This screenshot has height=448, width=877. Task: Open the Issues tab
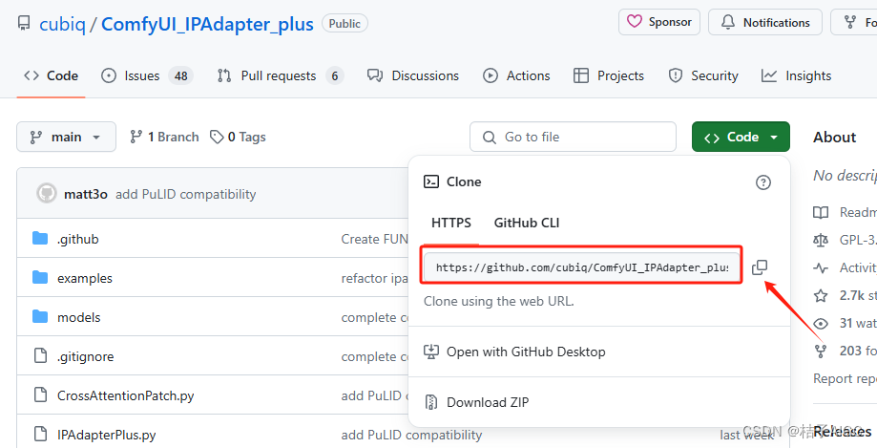tap(147, 75)
